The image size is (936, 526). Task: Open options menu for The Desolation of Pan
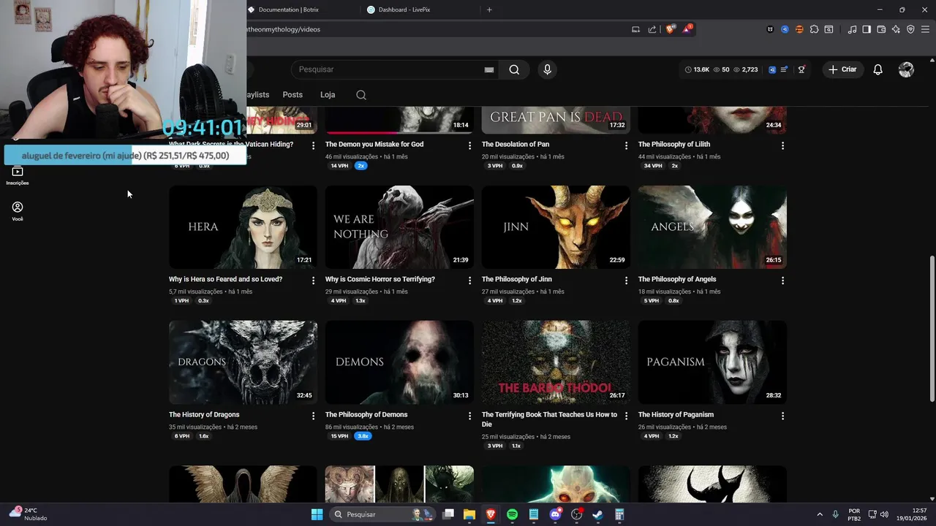[x=626, y=145]
